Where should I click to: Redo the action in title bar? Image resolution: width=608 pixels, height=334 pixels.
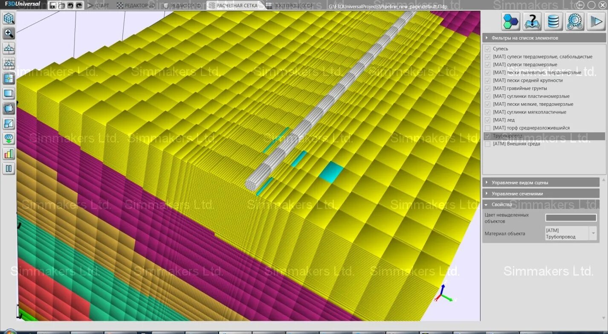79,6
